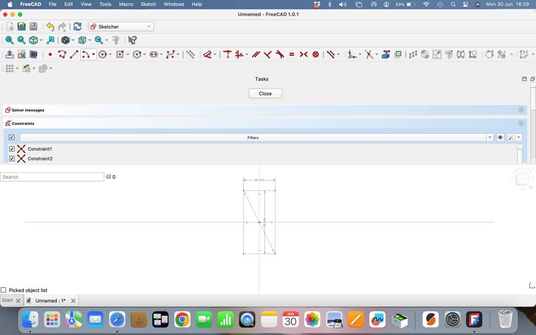Collapse the Solver messages section
536x335 pixels.
click(x=521, y=110)
